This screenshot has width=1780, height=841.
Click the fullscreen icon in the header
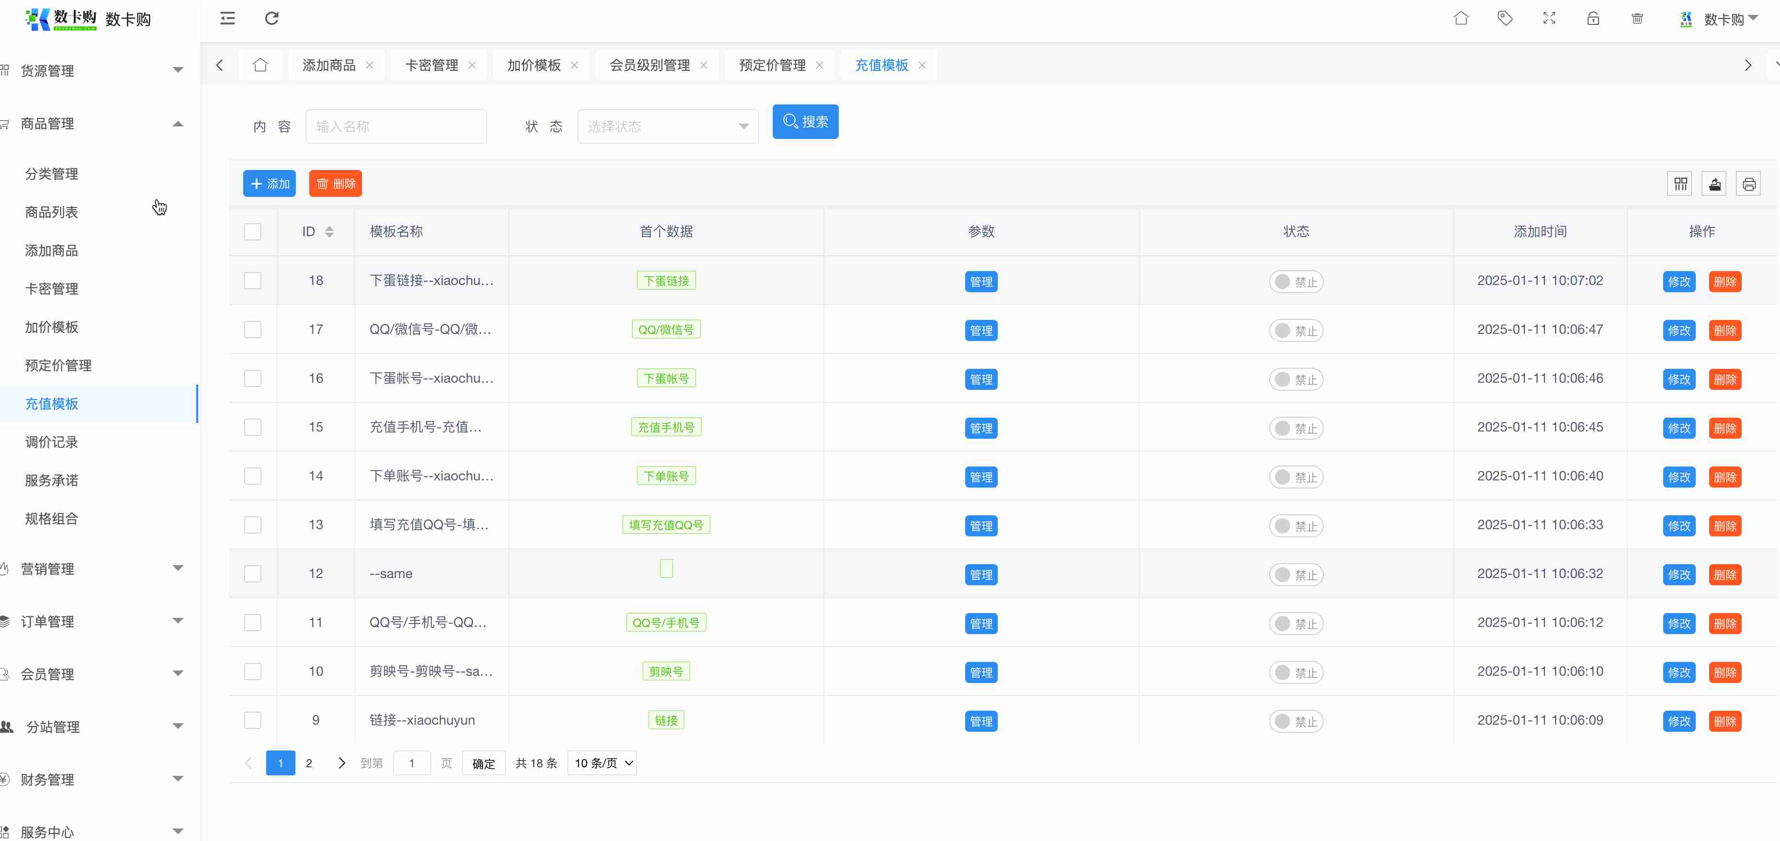click(x=1548, y=19)
